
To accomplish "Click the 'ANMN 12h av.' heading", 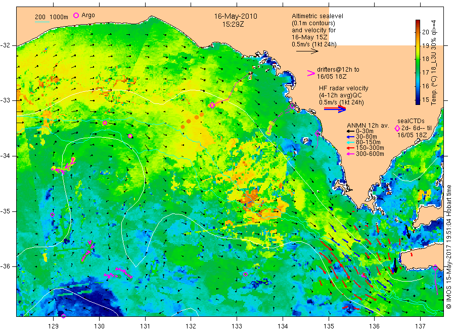I will (368, 126).
